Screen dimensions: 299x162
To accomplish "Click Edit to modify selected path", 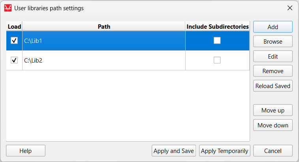I will coord(273,56).
